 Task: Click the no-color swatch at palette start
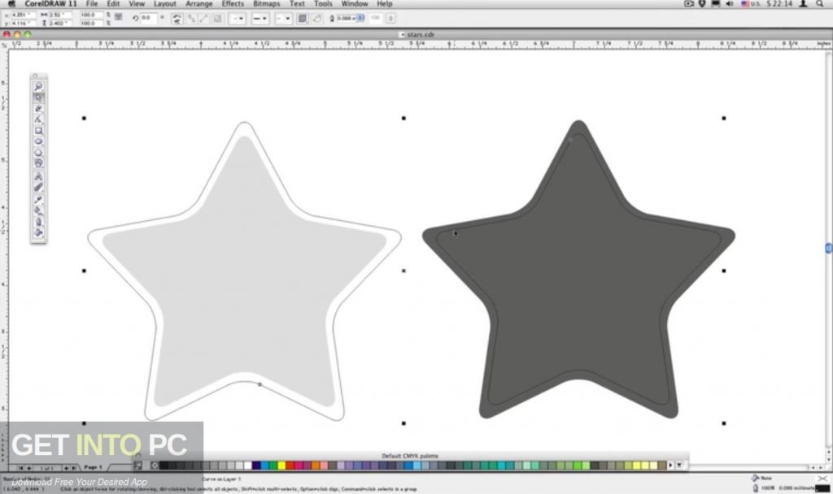tap(154, 466)
